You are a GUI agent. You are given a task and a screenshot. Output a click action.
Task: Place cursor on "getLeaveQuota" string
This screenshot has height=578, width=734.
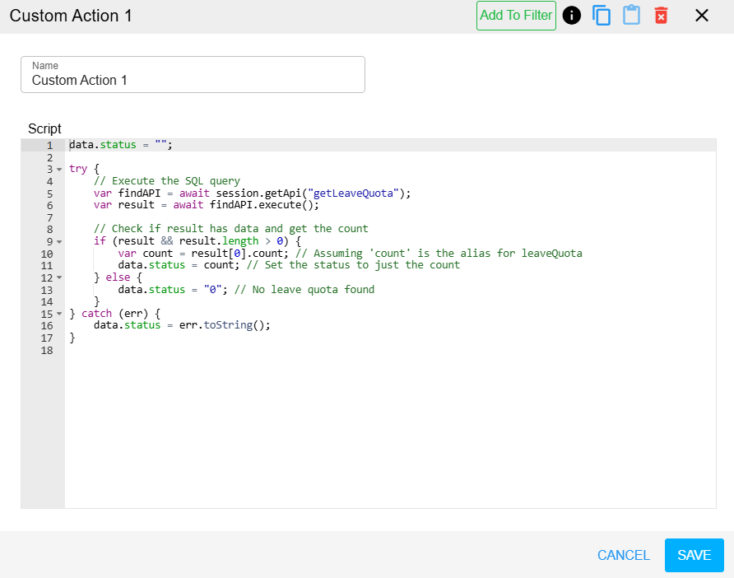coord(353,193)
